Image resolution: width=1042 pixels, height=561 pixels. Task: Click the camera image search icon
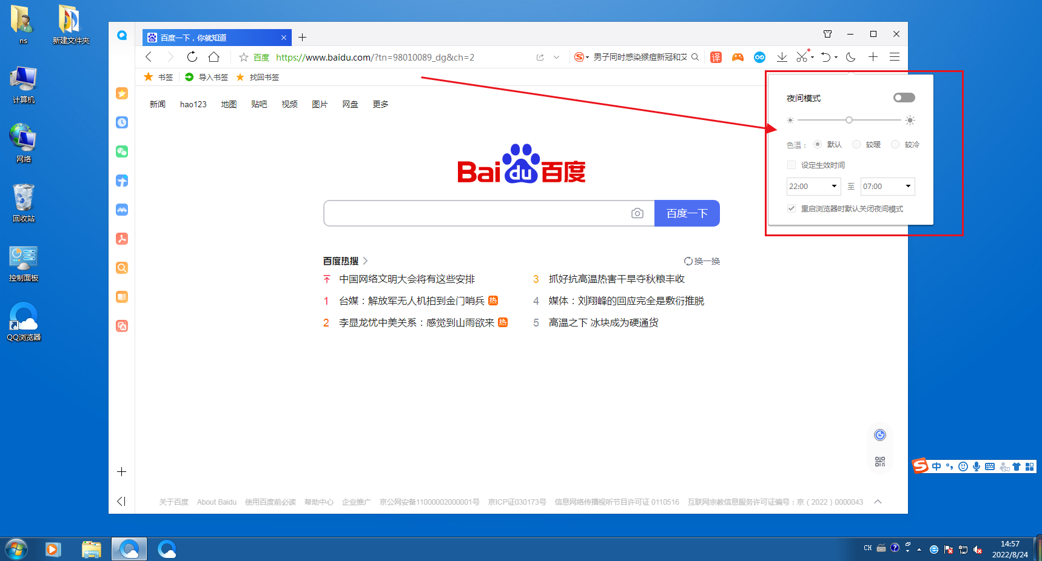(x=637, y=213)
